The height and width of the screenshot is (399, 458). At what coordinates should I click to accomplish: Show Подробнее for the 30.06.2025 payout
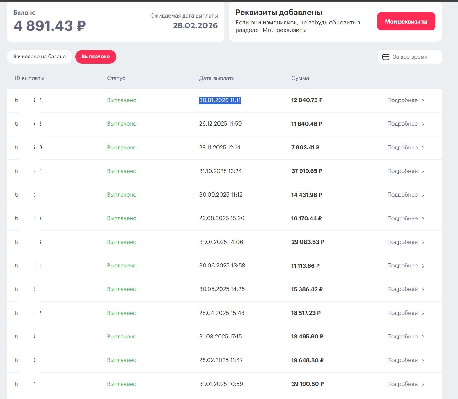(x=402, y=266)
